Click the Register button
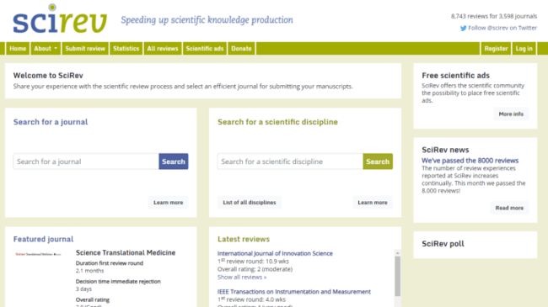 496,49
